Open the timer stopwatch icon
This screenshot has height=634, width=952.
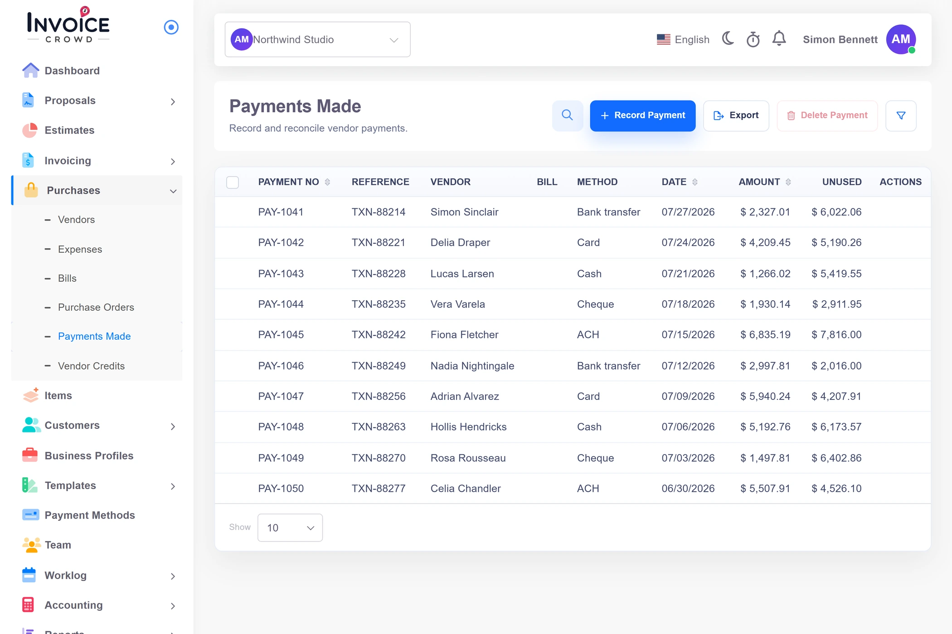[753, 39]
